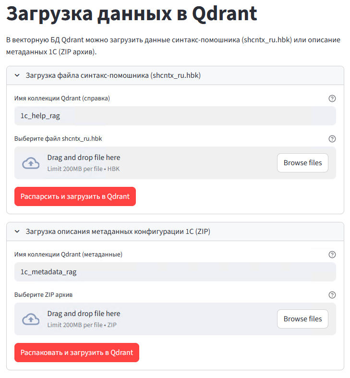Viewport: 350px width, 378px height.
Task: Click help icon for Qdrant collection name (метаданные)
Action: click(x=332, y=255)
